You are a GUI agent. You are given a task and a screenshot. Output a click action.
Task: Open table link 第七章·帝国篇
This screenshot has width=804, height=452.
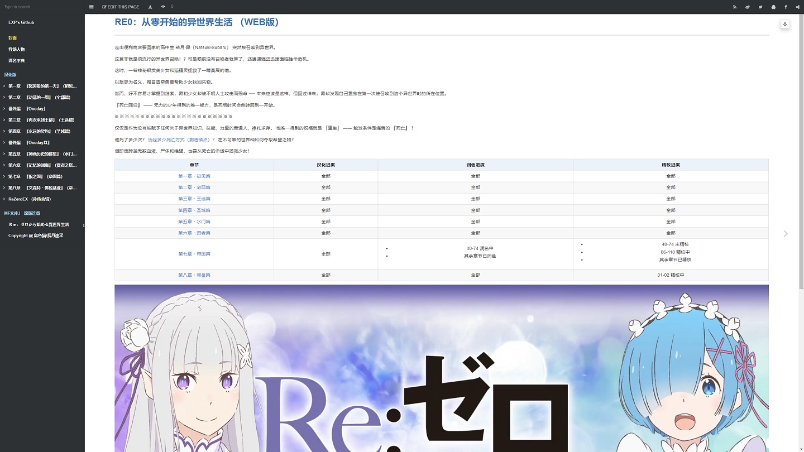(194, 254)
